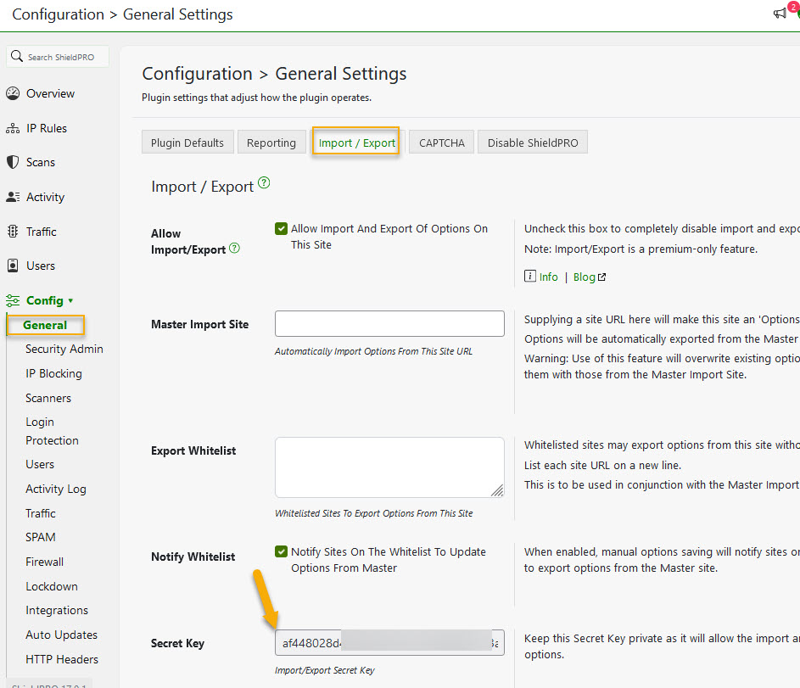Image resolution: width=800 pixels, height=688 pixels.
Task: Select Firewall config item
Action: pos(44,562)
